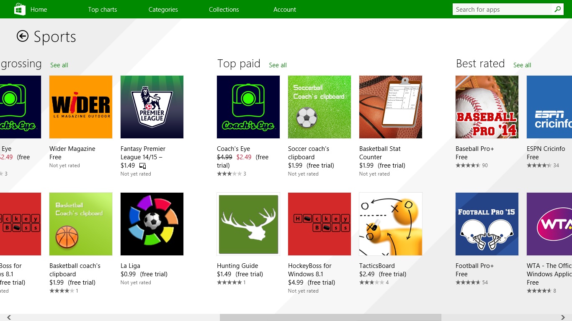Open the Wider Magazine app tile image
Viewport: 572px width, 321px height.
coord(81,107)
